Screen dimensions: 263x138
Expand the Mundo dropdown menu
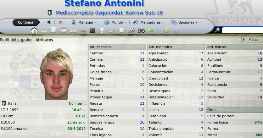115,22
